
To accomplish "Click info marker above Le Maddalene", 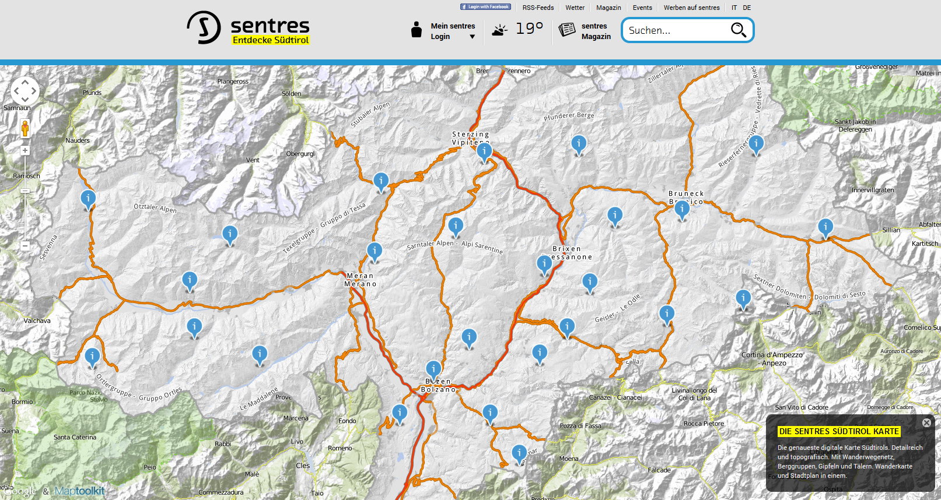I will [260, 355].
